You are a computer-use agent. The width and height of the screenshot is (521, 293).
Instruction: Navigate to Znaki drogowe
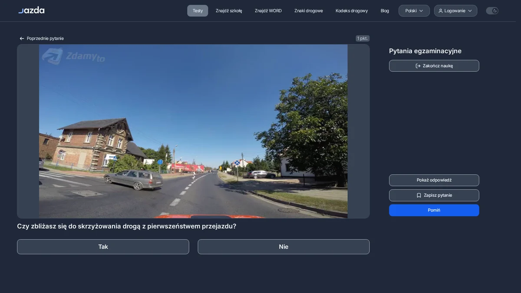[309, 11]
